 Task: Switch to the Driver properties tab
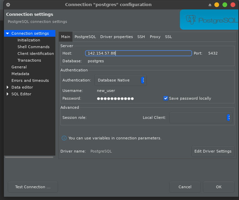pos(116,37)
